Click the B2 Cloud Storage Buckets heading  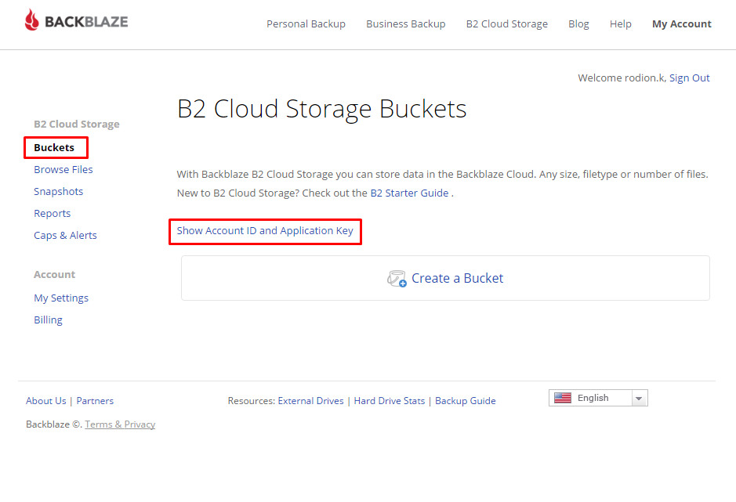click(x=322, y=109)
